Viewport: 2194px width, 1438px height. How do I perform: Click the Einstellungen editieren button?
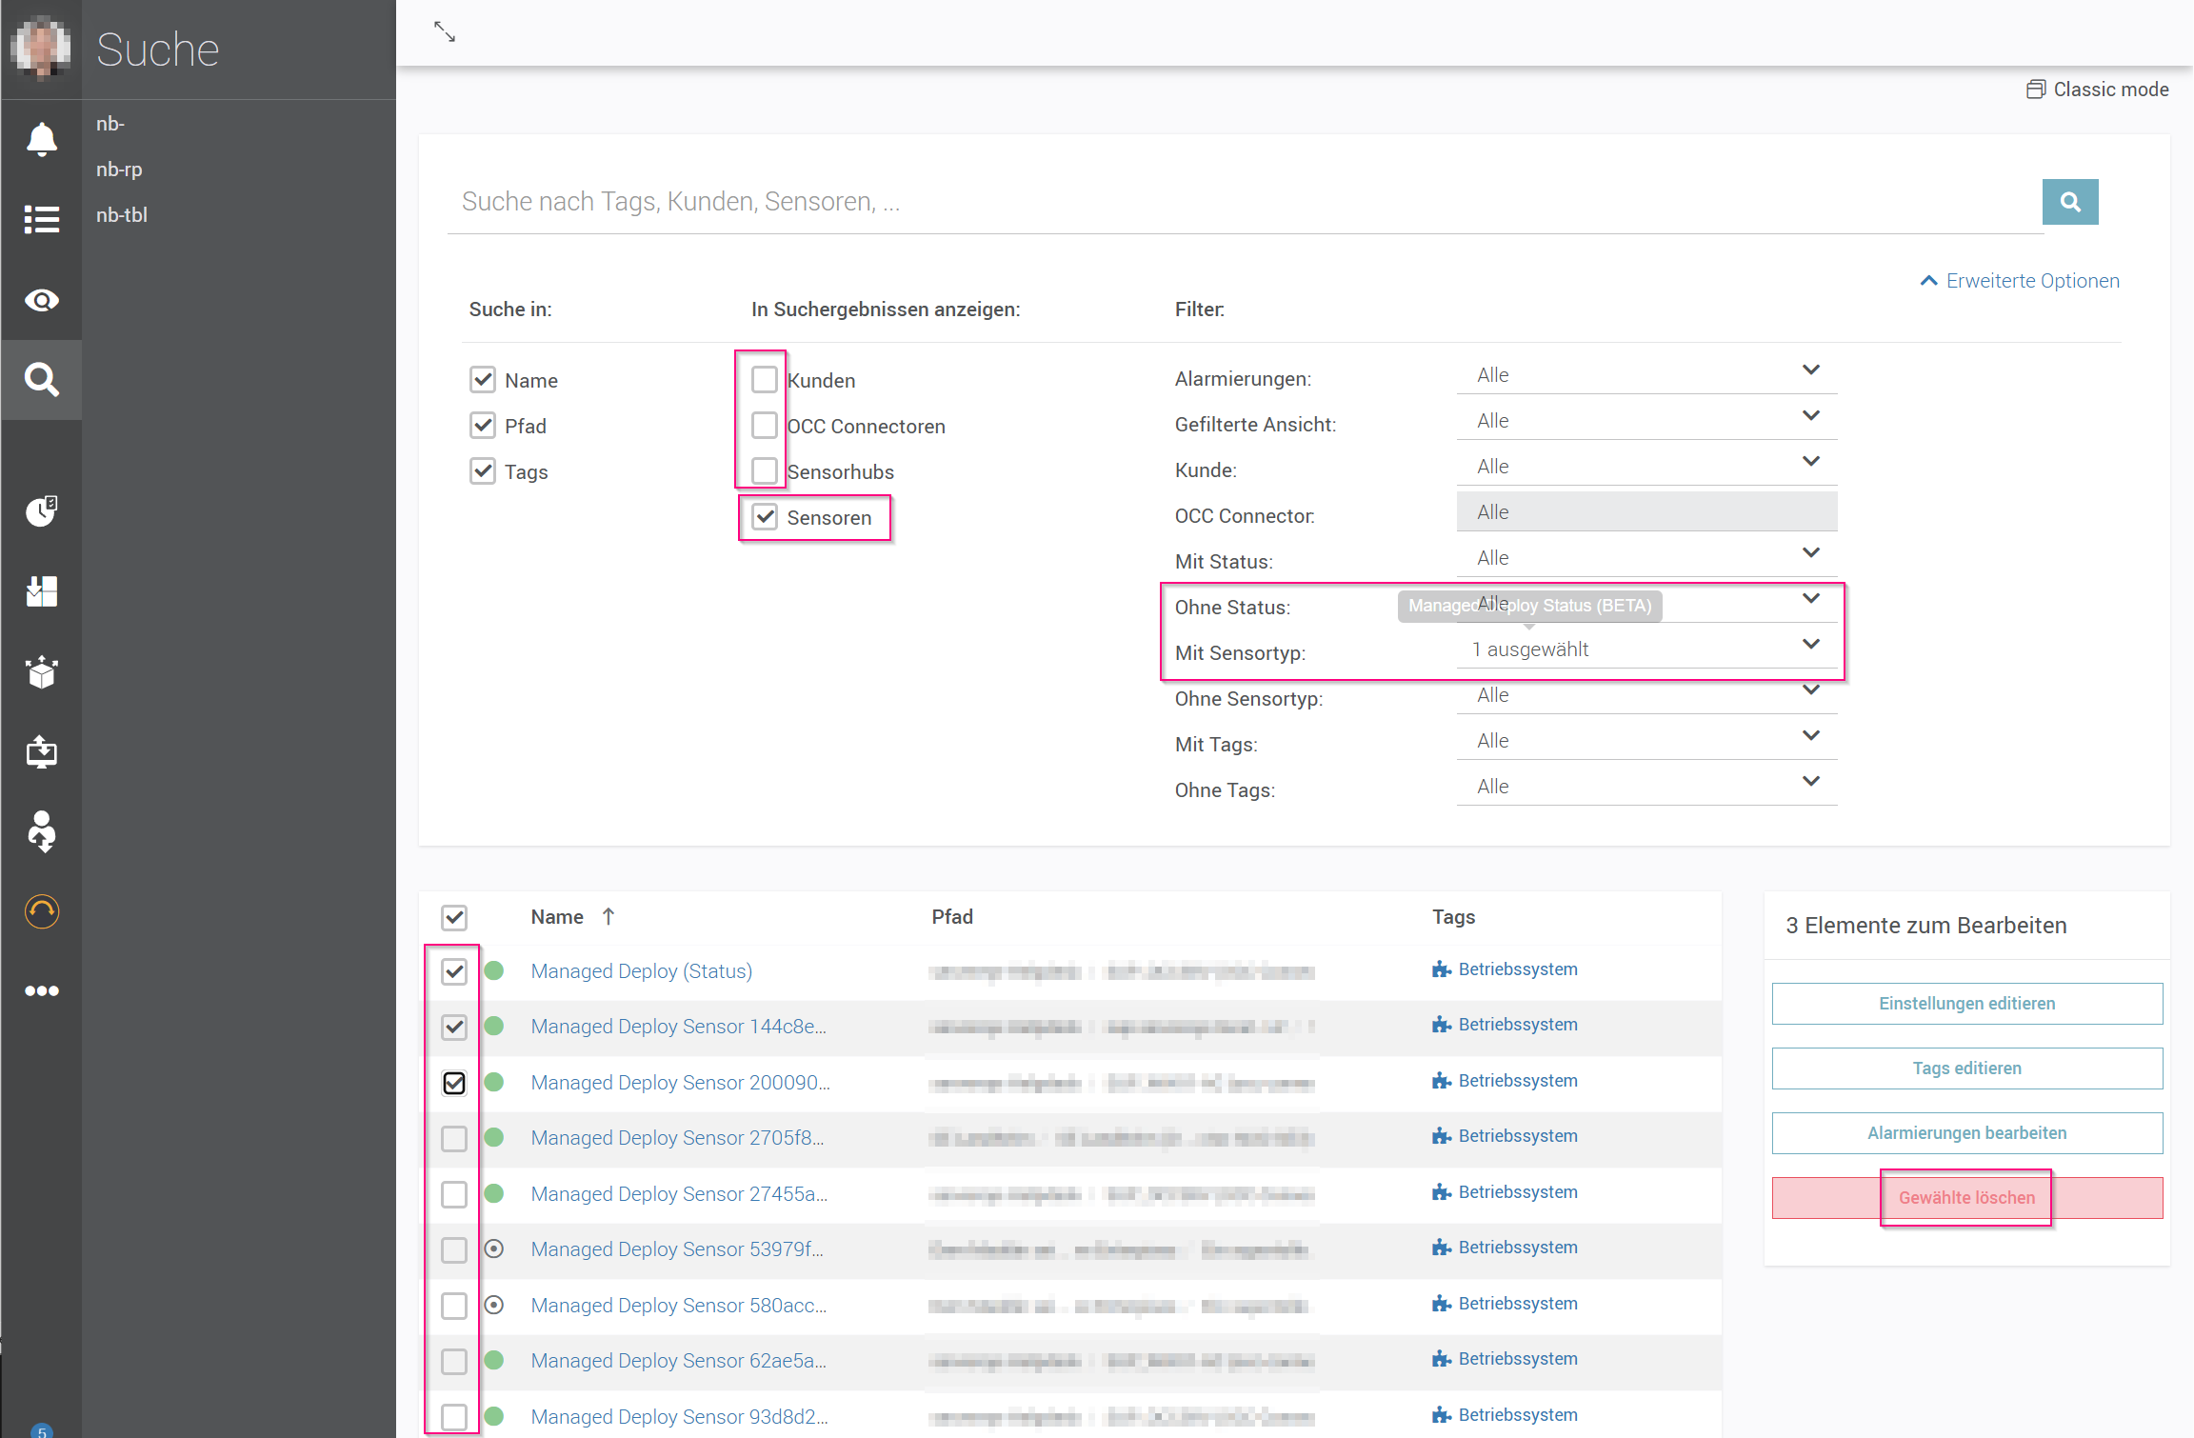point(1966,1004)
